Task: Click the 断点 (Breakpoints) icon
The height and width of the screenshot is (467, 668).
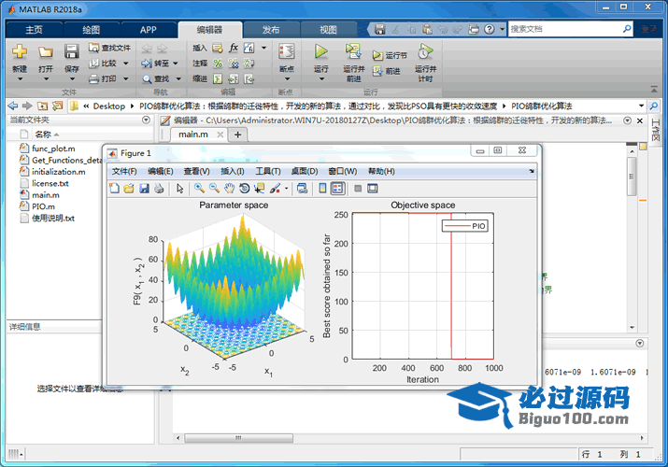Action: 287,51
